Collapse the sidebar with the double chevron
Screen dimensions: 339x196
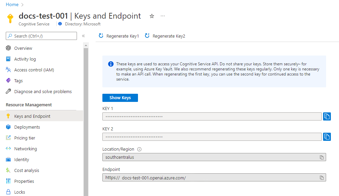[x=83, y=36]
